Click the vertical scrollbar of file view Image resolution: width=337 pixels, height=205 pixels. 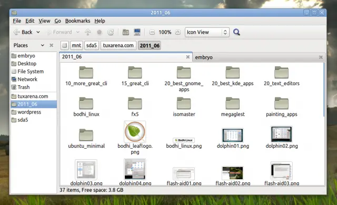(x=324, y=90)
